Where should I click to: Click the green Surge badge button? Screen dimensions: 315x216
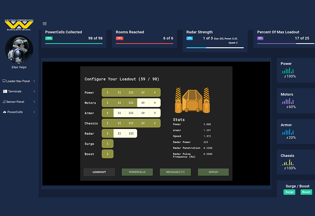[289, 192]
